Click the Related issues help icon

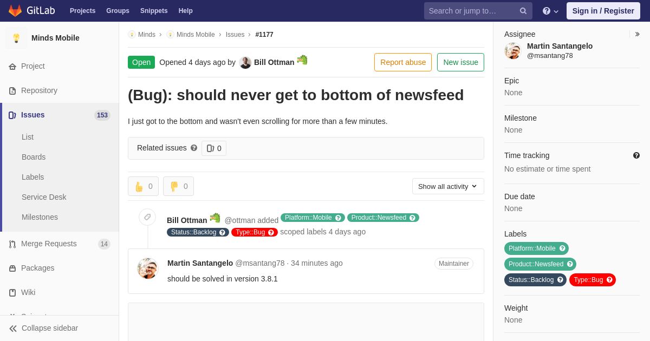[194, 148]
